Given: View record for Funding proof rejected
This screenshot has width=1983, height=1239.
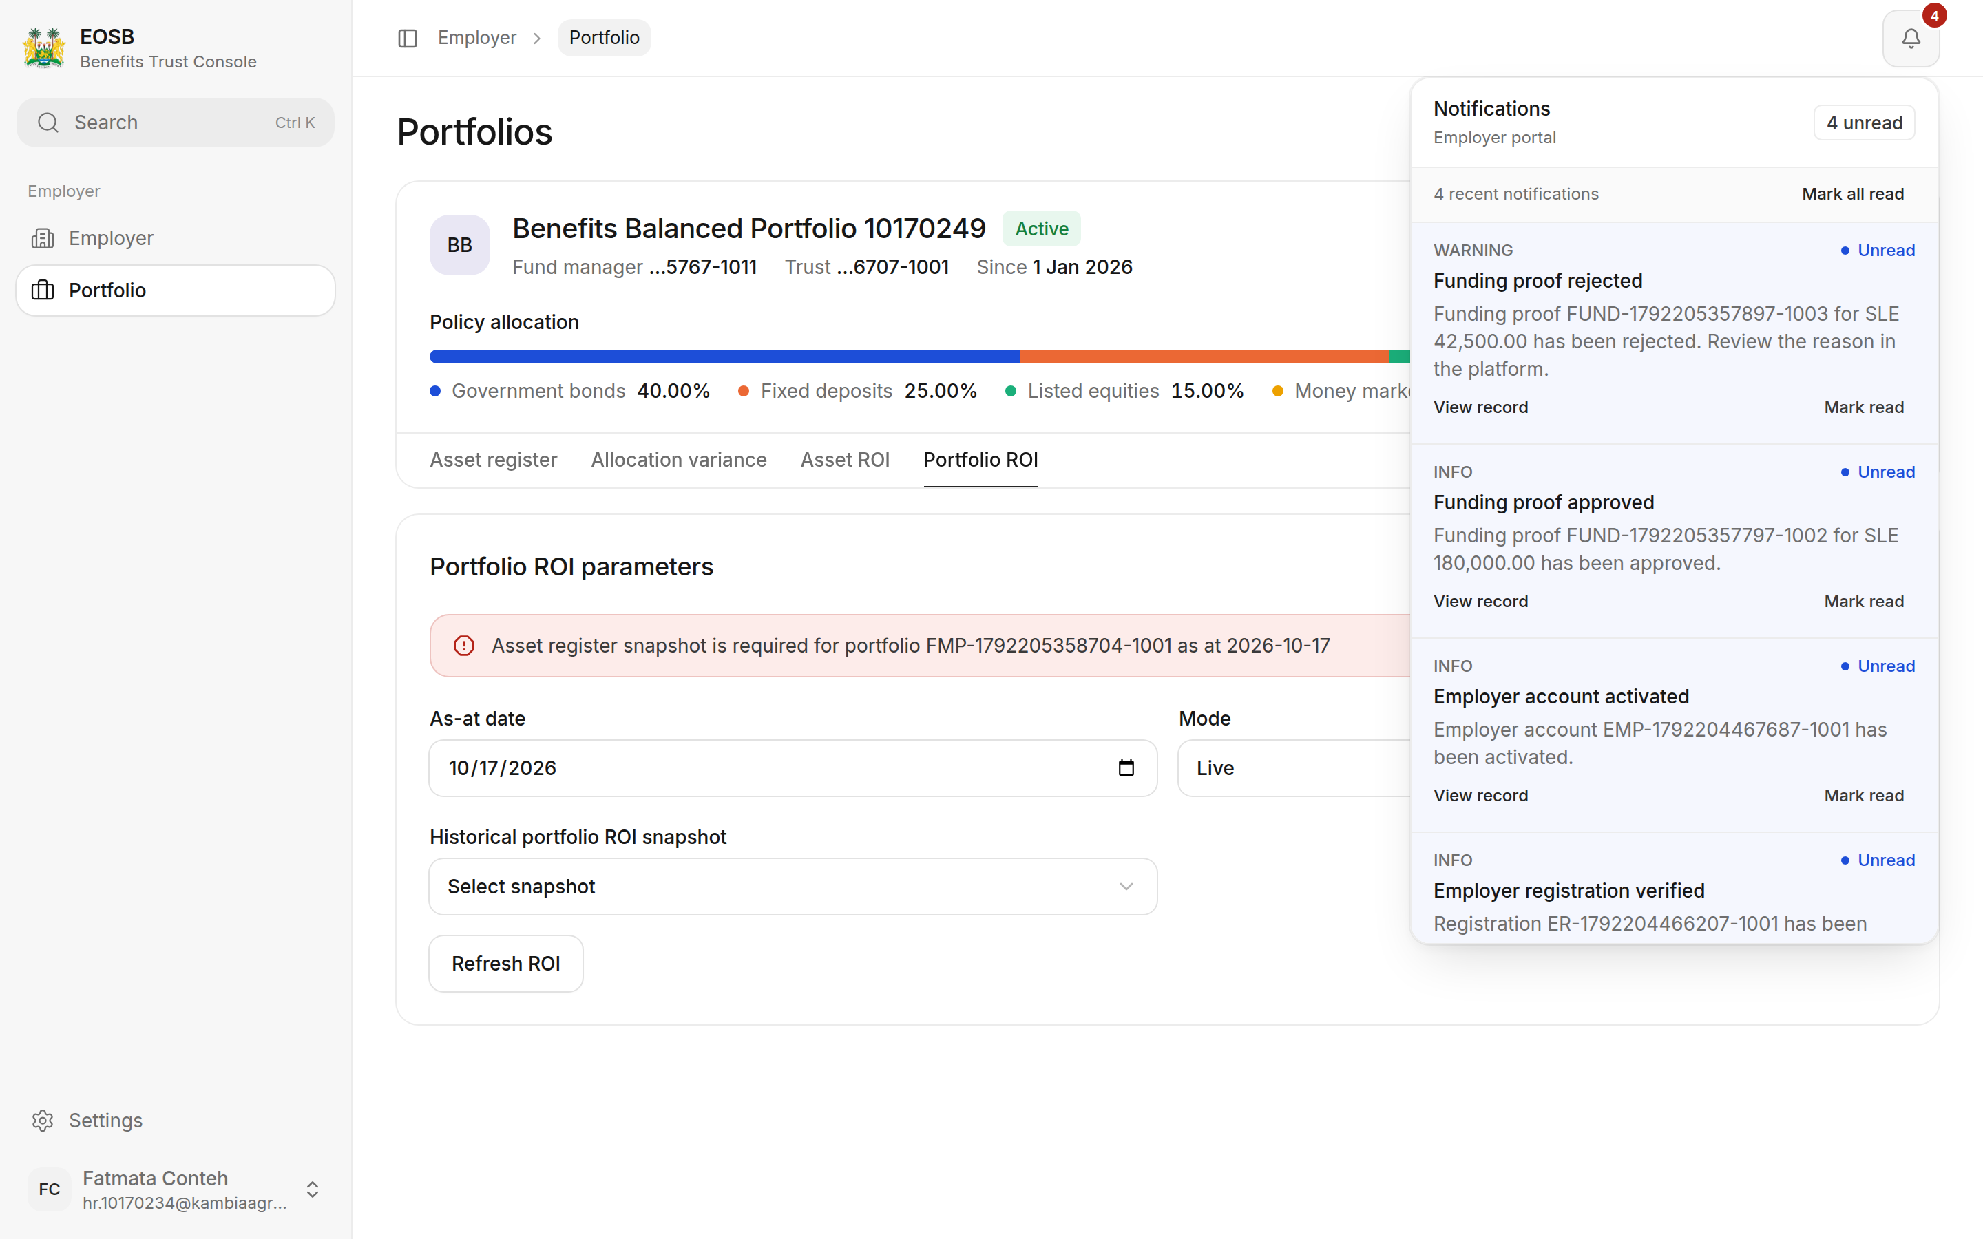Looking at the screenshot, I should coord(1480,407).
